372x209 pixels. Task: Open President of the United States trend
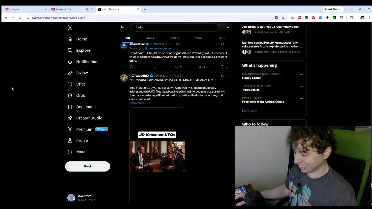point(263,102)
